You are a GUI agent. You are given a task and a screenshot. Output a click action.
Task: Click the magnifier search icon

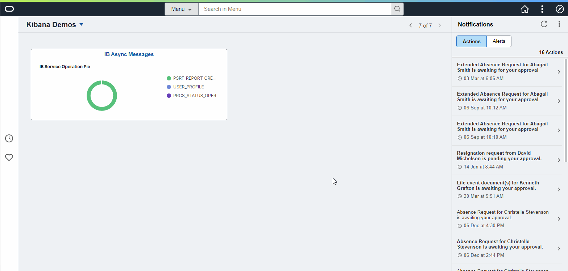tap(397, 9)
